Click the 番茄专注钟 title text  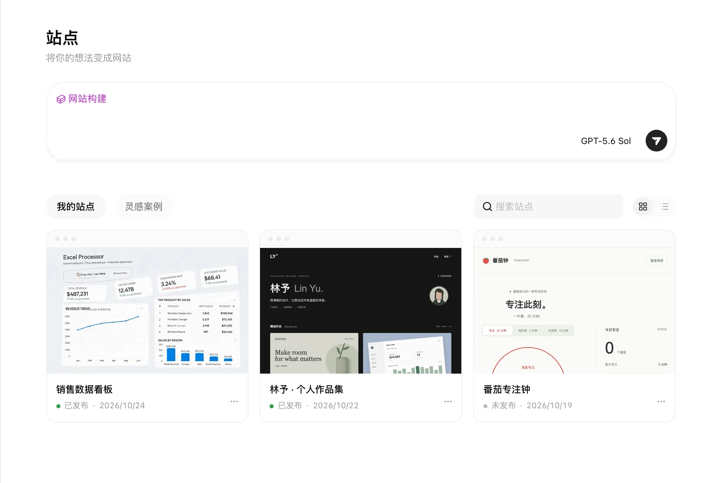pyautogui.click(x=506, y=389)
